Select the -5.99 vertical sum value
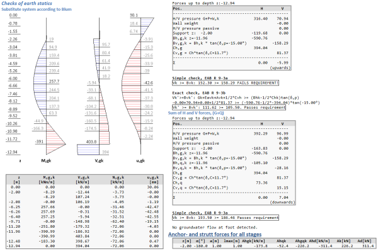The width and height of the screenshot is (378, 251). (282, 62)
